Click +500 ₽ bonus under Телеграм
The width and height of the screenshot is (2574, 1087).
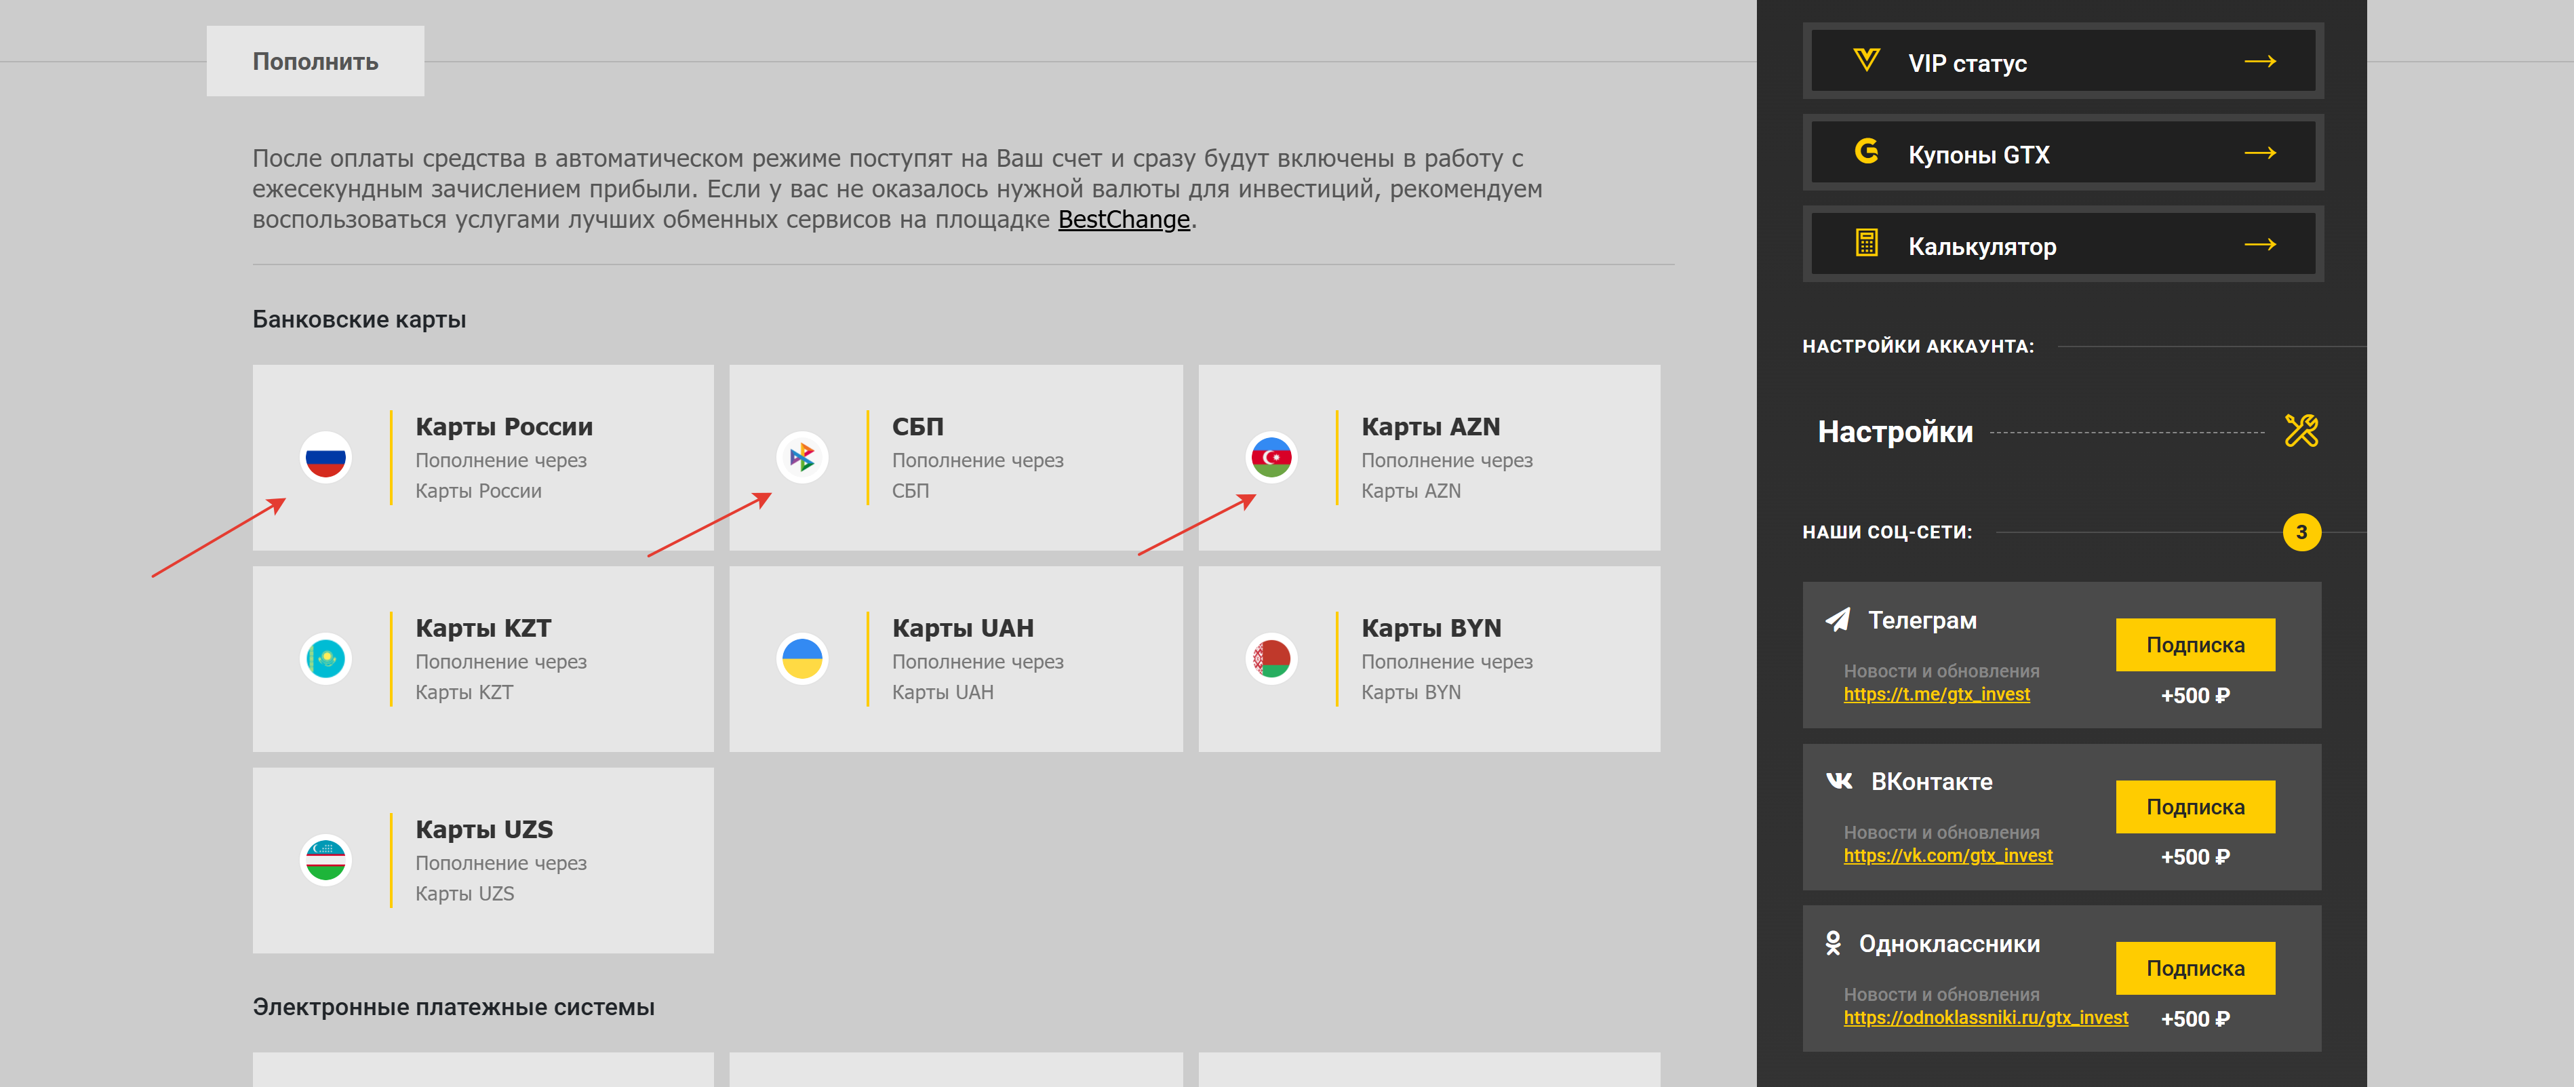point(2194,696)
